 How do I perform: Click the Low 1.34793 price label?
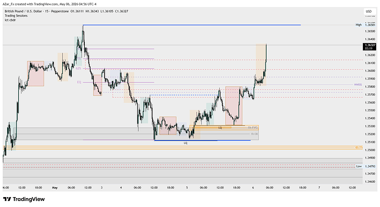366,166
